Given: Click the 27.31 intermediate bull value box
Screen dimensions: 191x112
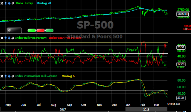Looking at the screenshot, I should point(181,98).
